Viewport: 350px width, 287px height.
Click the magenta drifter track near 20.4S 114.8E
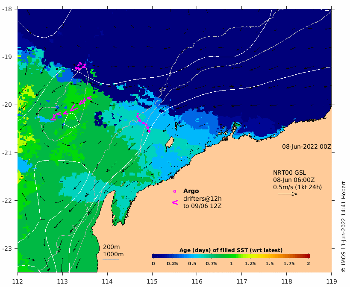click(x=143, y=123)
